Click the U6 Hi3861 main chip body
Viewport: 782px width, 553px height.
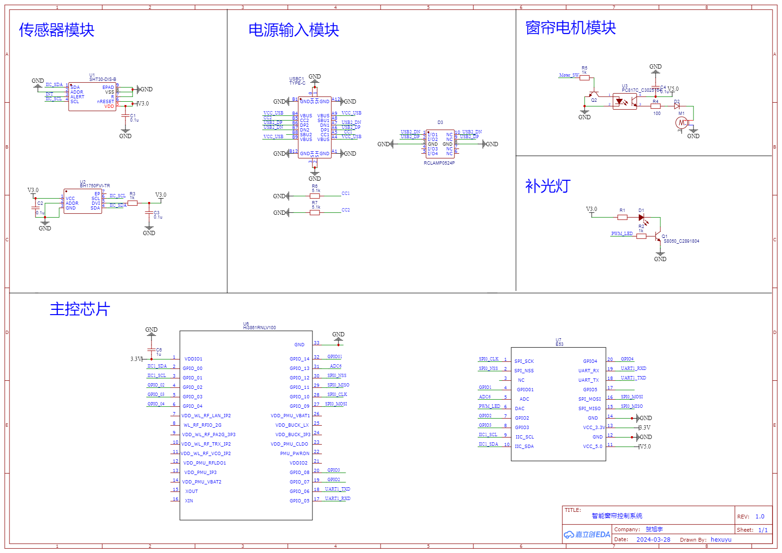(246, 425)
